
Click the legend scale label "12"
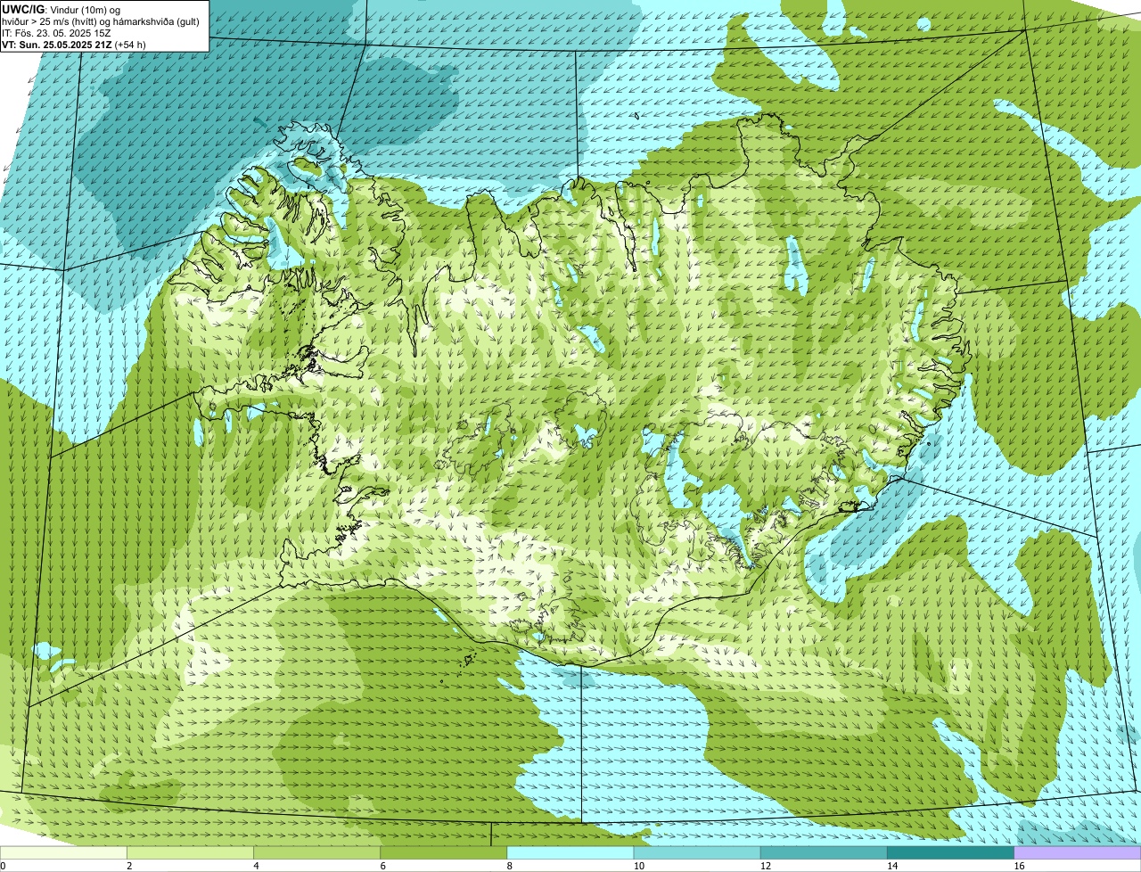pos(765,866)
